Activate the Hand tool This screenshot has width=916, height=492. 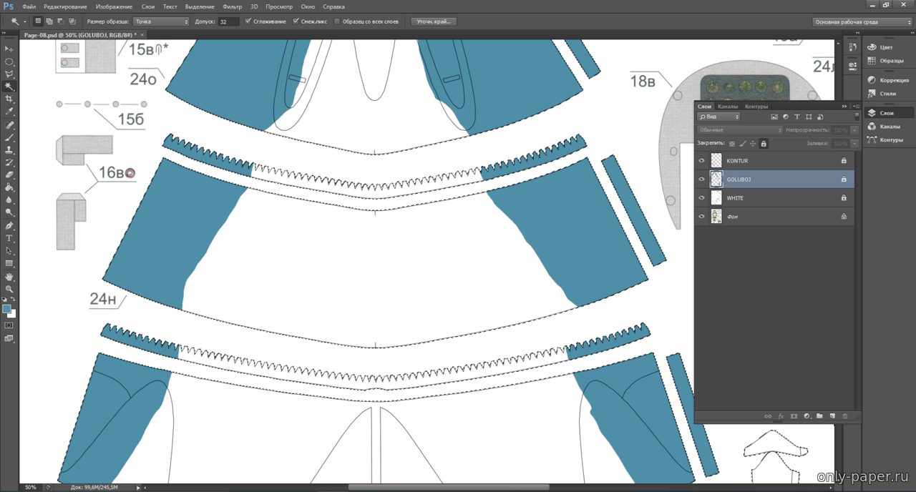[9, 276]
